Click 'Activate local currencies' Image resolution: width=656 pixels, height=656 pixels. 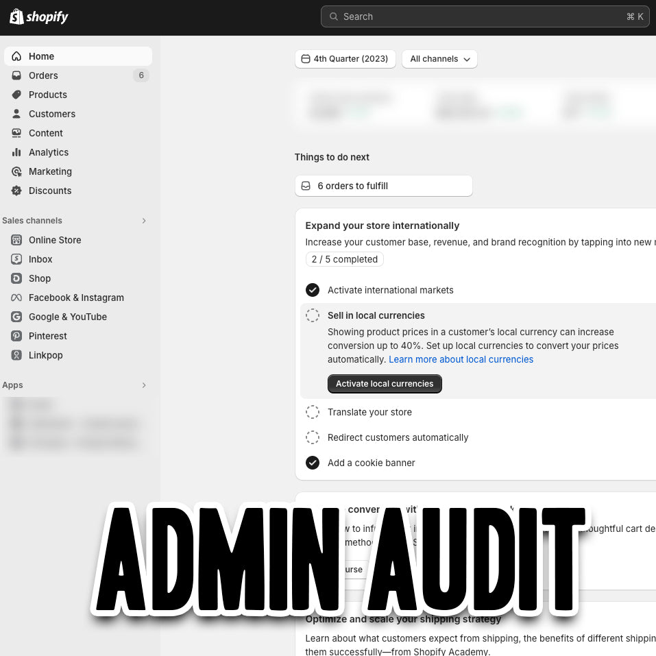[x=385, y=384]
